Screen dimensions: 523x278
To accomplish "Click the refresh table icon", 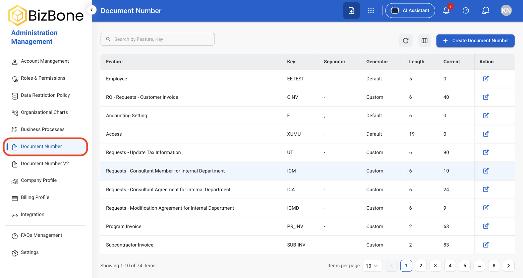I will [x=406, y=41].
